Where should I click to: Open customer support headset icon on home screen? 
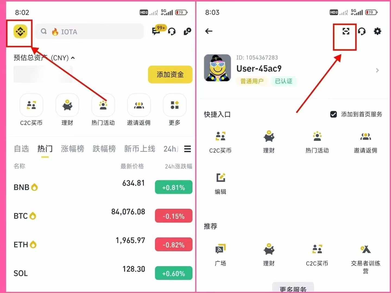(x=172, y=32)
